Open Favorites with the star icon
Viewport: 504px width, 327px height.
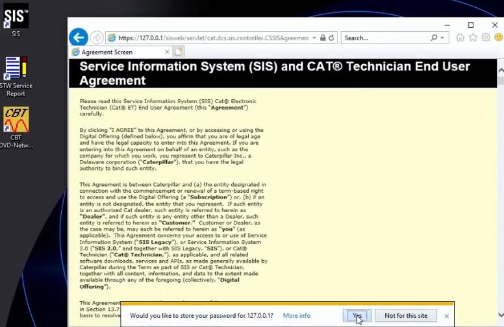[x=473, y=38]
